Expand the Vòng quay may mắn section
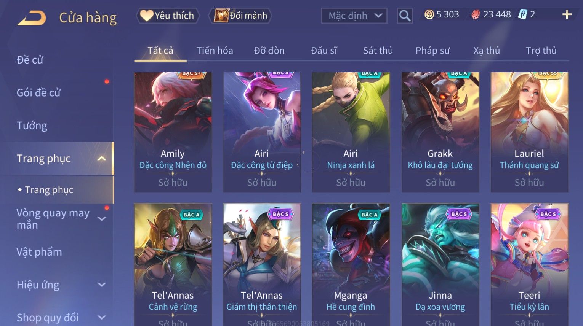Image resolution: width=583 pixels, height=326 pixels. click(101, 219)
